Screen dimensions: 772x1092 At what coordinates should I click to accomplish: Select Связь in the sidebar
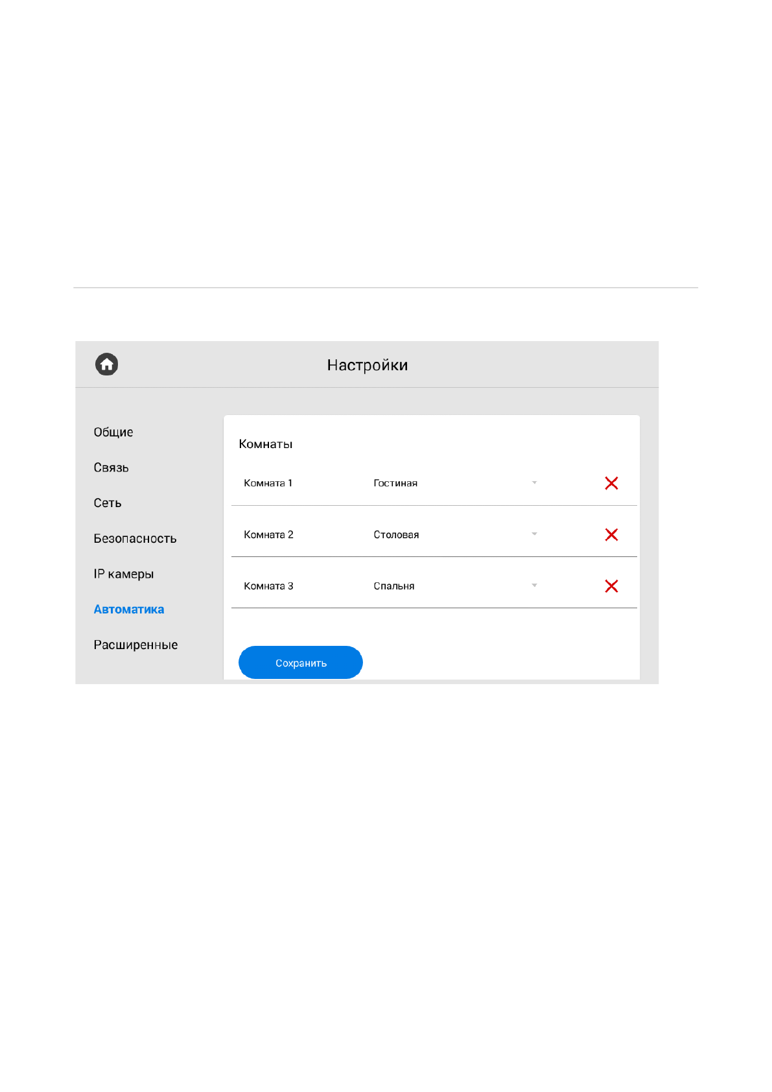tap(111, 468)
